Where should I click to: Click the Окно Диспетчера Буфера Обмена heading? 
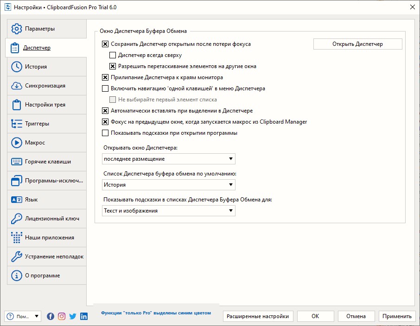click(x=143, y=31)
